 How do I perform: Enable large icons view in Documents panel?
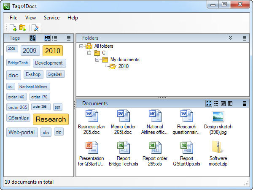pos(209,103)
